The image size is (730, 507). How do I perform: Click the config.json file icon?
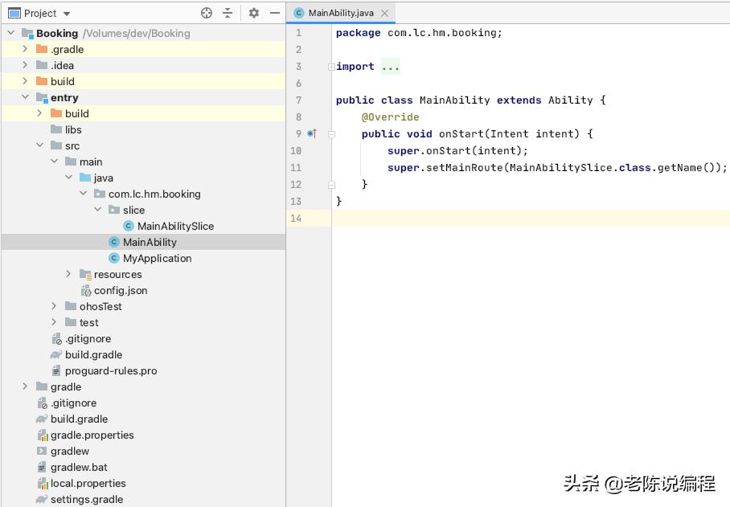coord(86,291)
